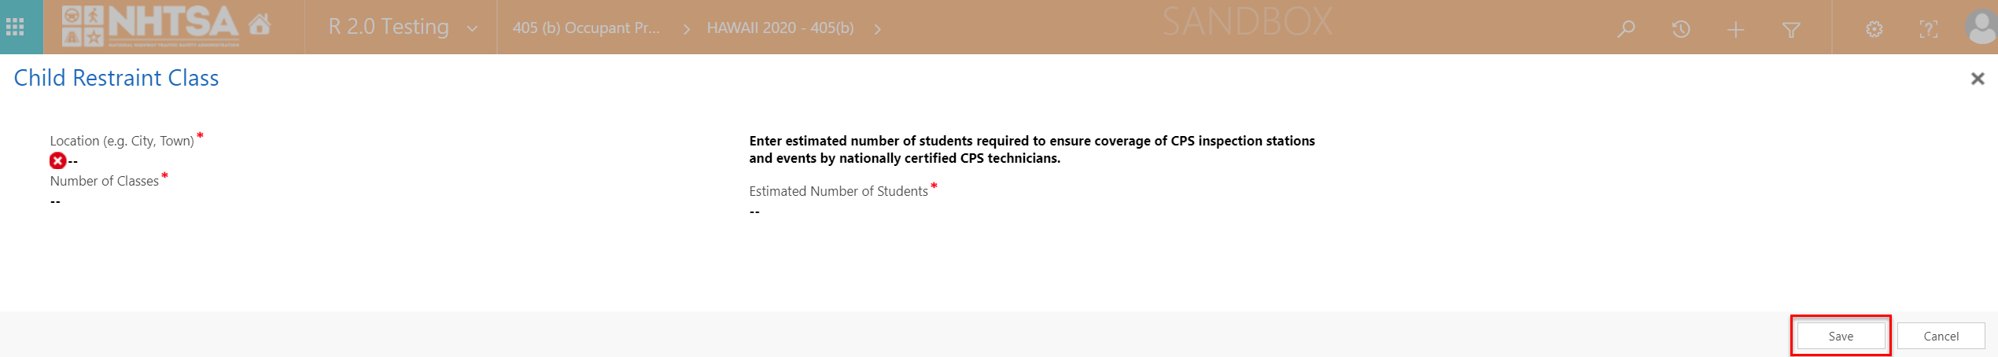This screenshot has width=1998, height=357.
Task: Open the settings gear
Action: pyautogui.click(x=1875, y=30)
